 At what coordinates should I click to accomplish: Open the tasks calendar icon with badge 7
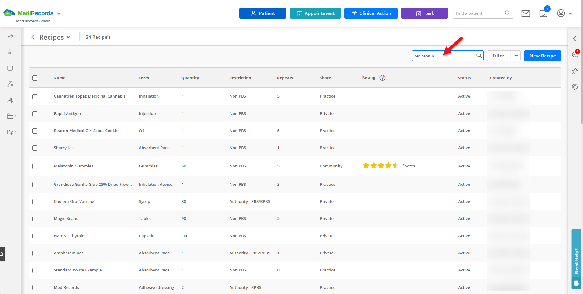tap(544, 13)
